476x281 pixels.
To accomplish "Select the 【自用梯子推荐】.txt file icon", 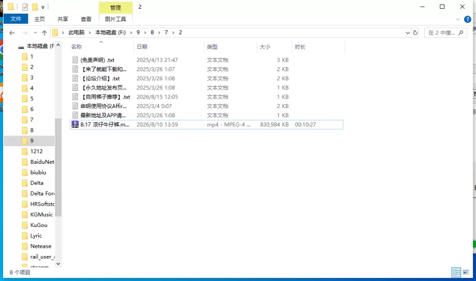I will pyautogui.click(x=75, y=97).
